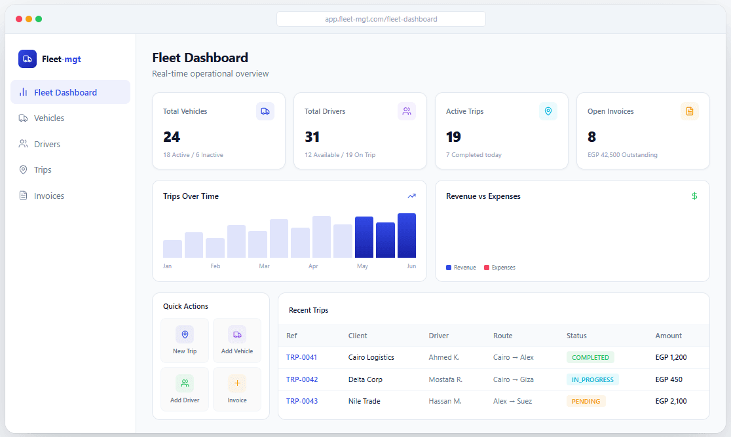This screenshot has width=731, height=437.
Task: Start a New Trip quick action
Action: pos(185,341)
